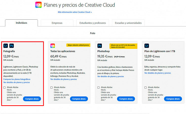Click the Creative Cloud icon in Todas las aplicaciones card

click(x=52, y=46)
